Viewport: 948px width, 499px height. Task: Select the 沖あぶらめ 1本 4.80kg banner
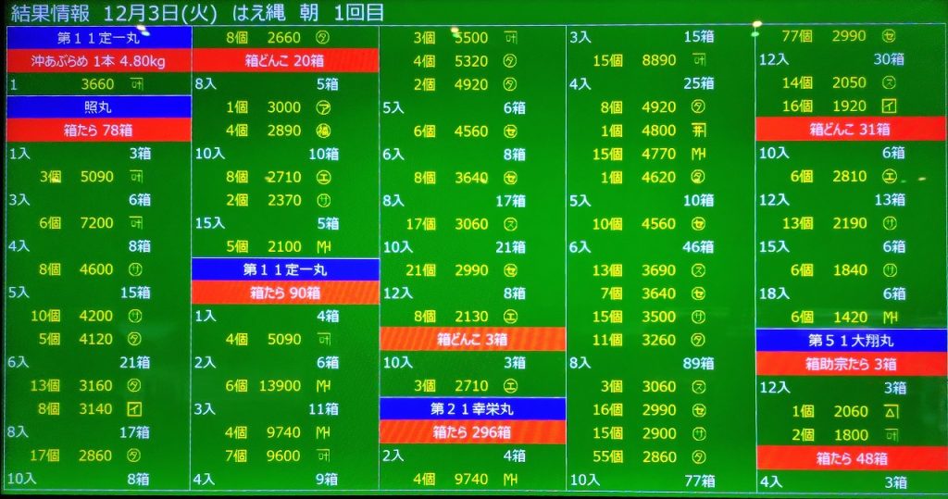click(98, 61)
